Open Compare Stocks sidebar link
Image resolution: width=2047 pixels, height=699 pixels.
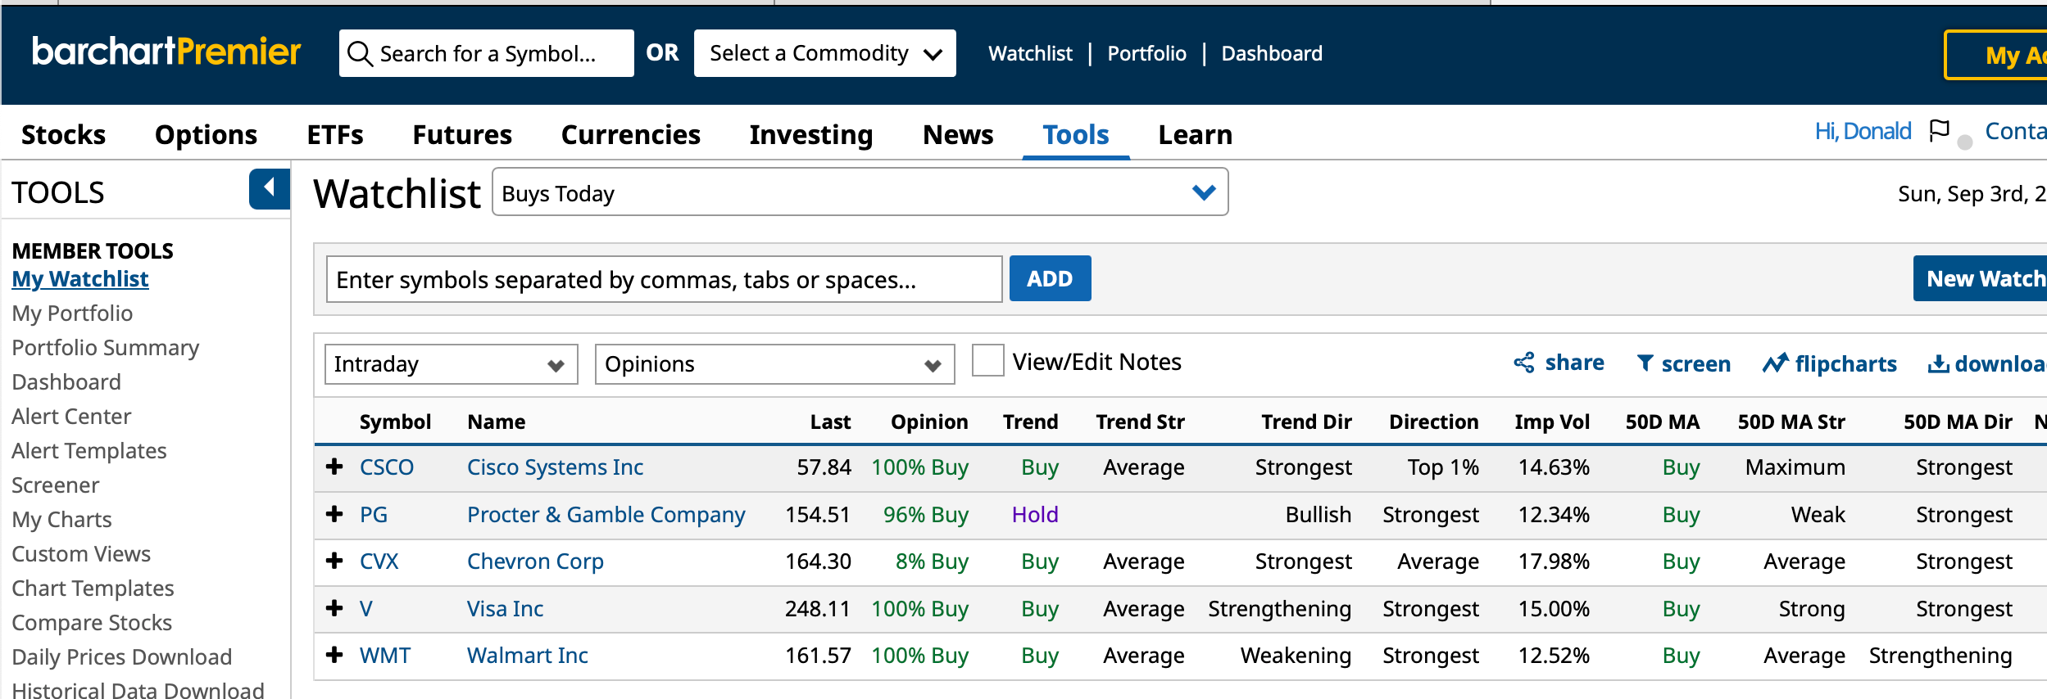[92, 622]
